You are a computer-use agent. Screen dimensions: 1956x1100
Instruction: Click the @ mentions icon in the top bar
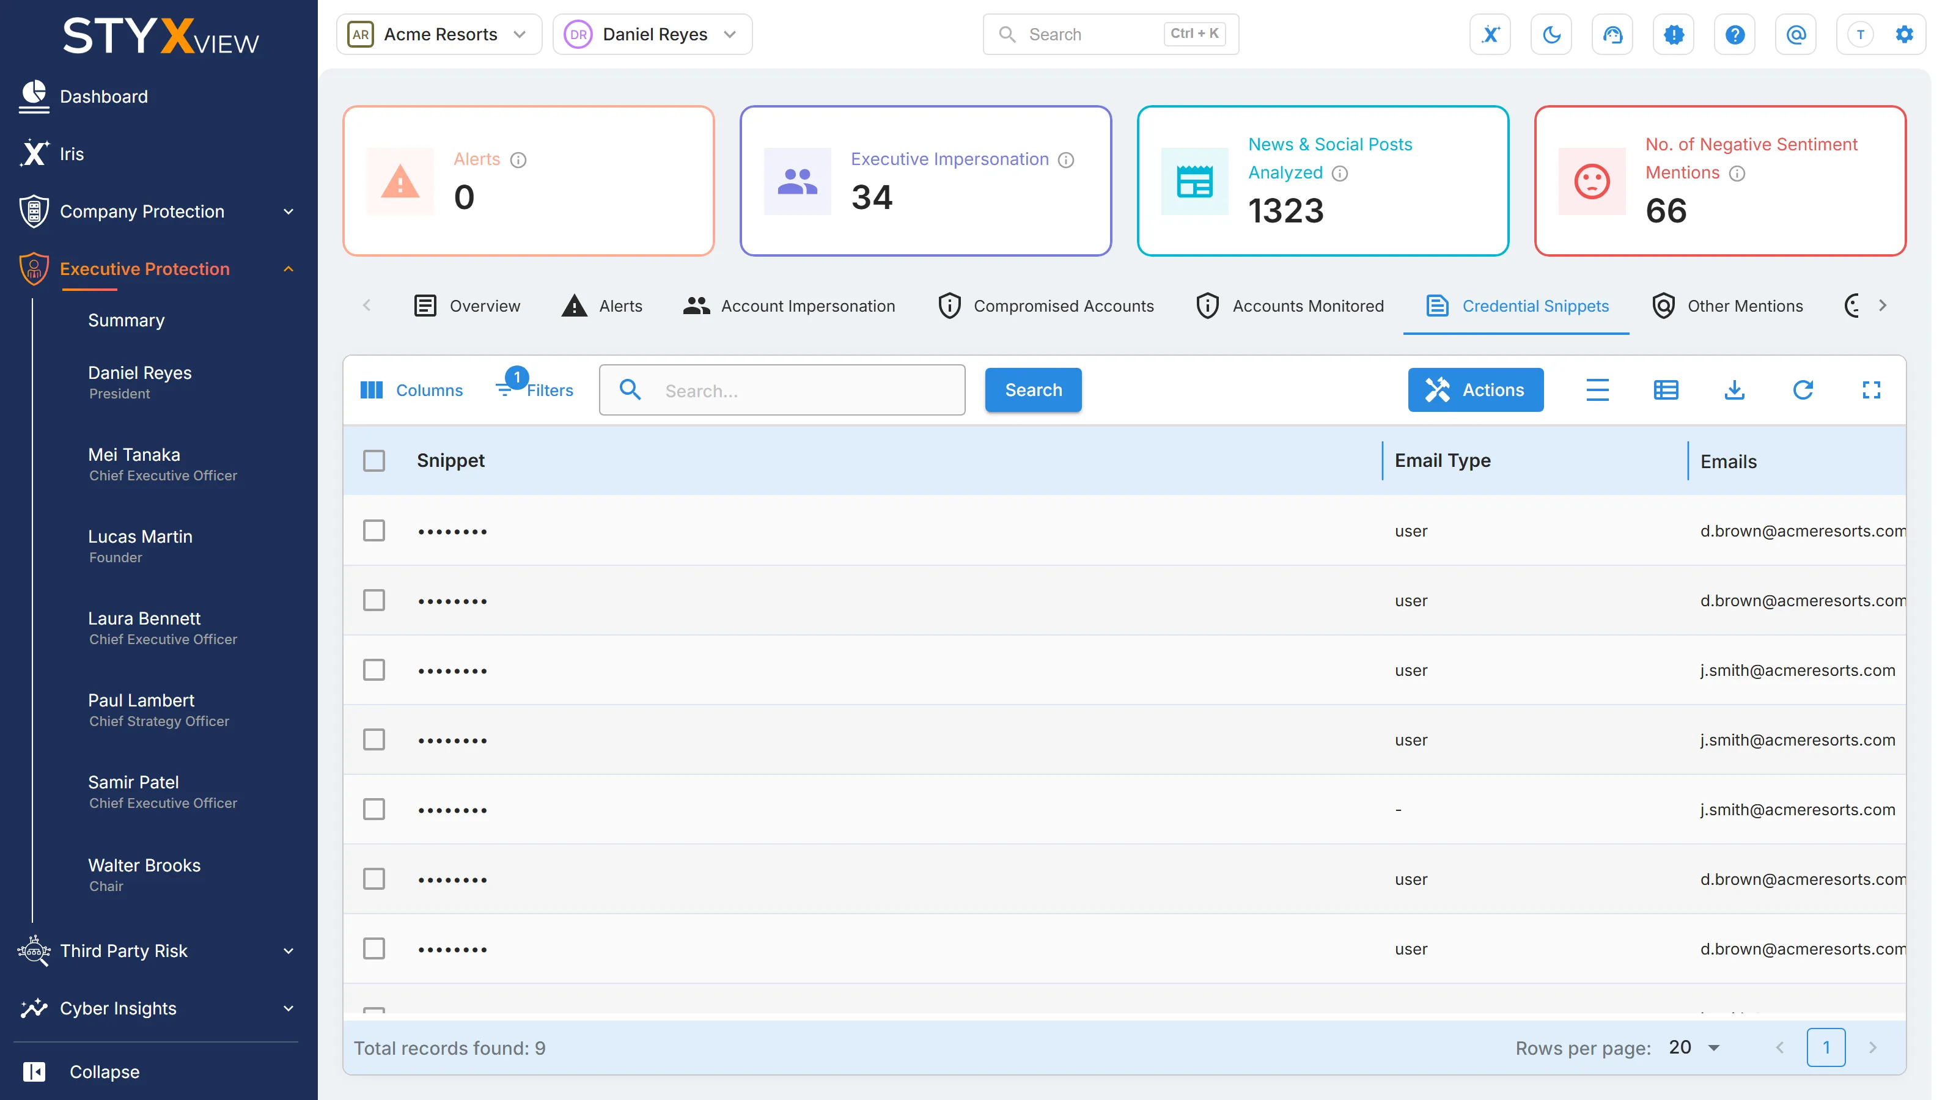coord(1796,34)
